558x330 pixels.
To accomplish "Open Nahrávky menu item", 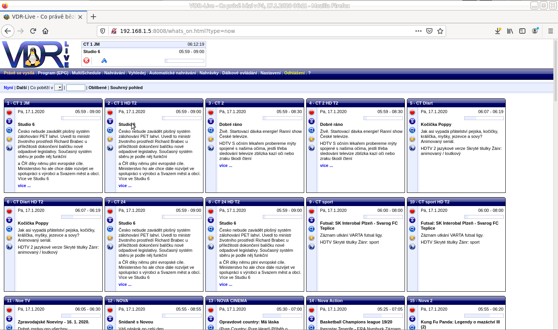I will pos(209,73).
